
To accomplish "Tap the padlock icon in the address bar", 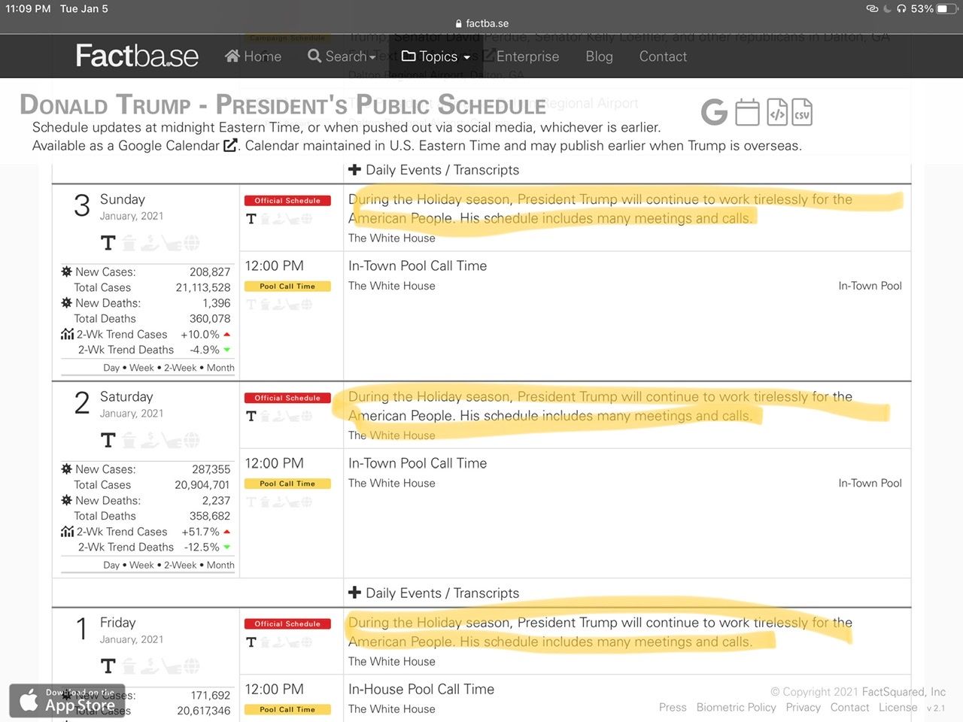I will click(459, 23).
